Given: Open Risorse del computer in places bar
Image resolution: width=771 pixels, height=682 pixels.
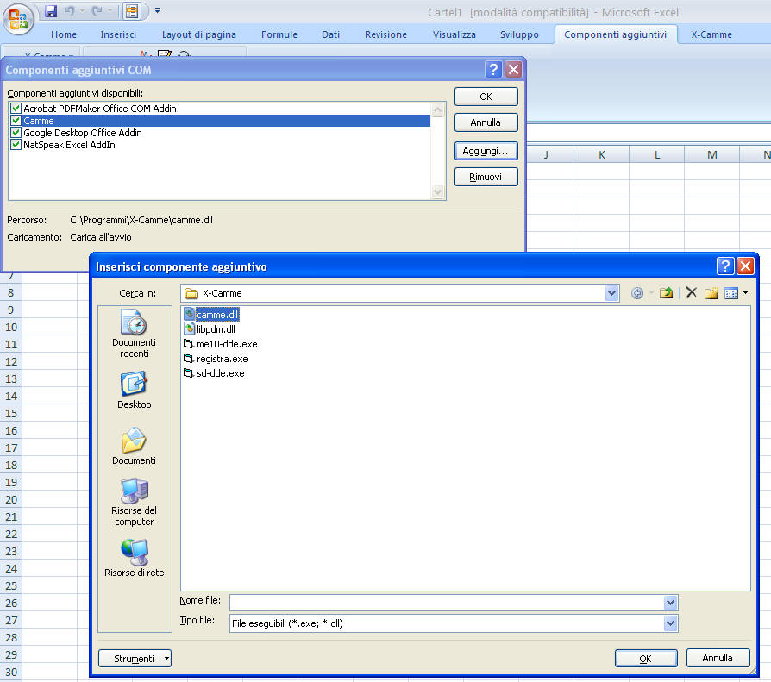Looking at the screenshot, I should pos(134,502).
